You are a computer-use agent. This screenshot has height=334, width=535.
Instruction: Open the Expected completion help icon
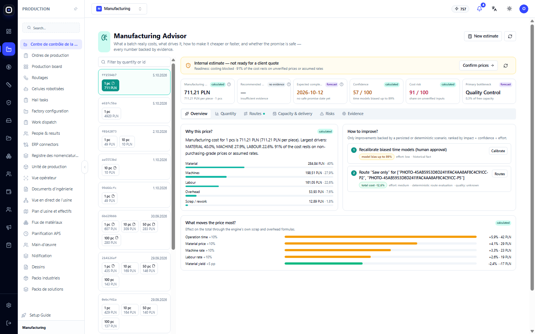coord(341,84)
